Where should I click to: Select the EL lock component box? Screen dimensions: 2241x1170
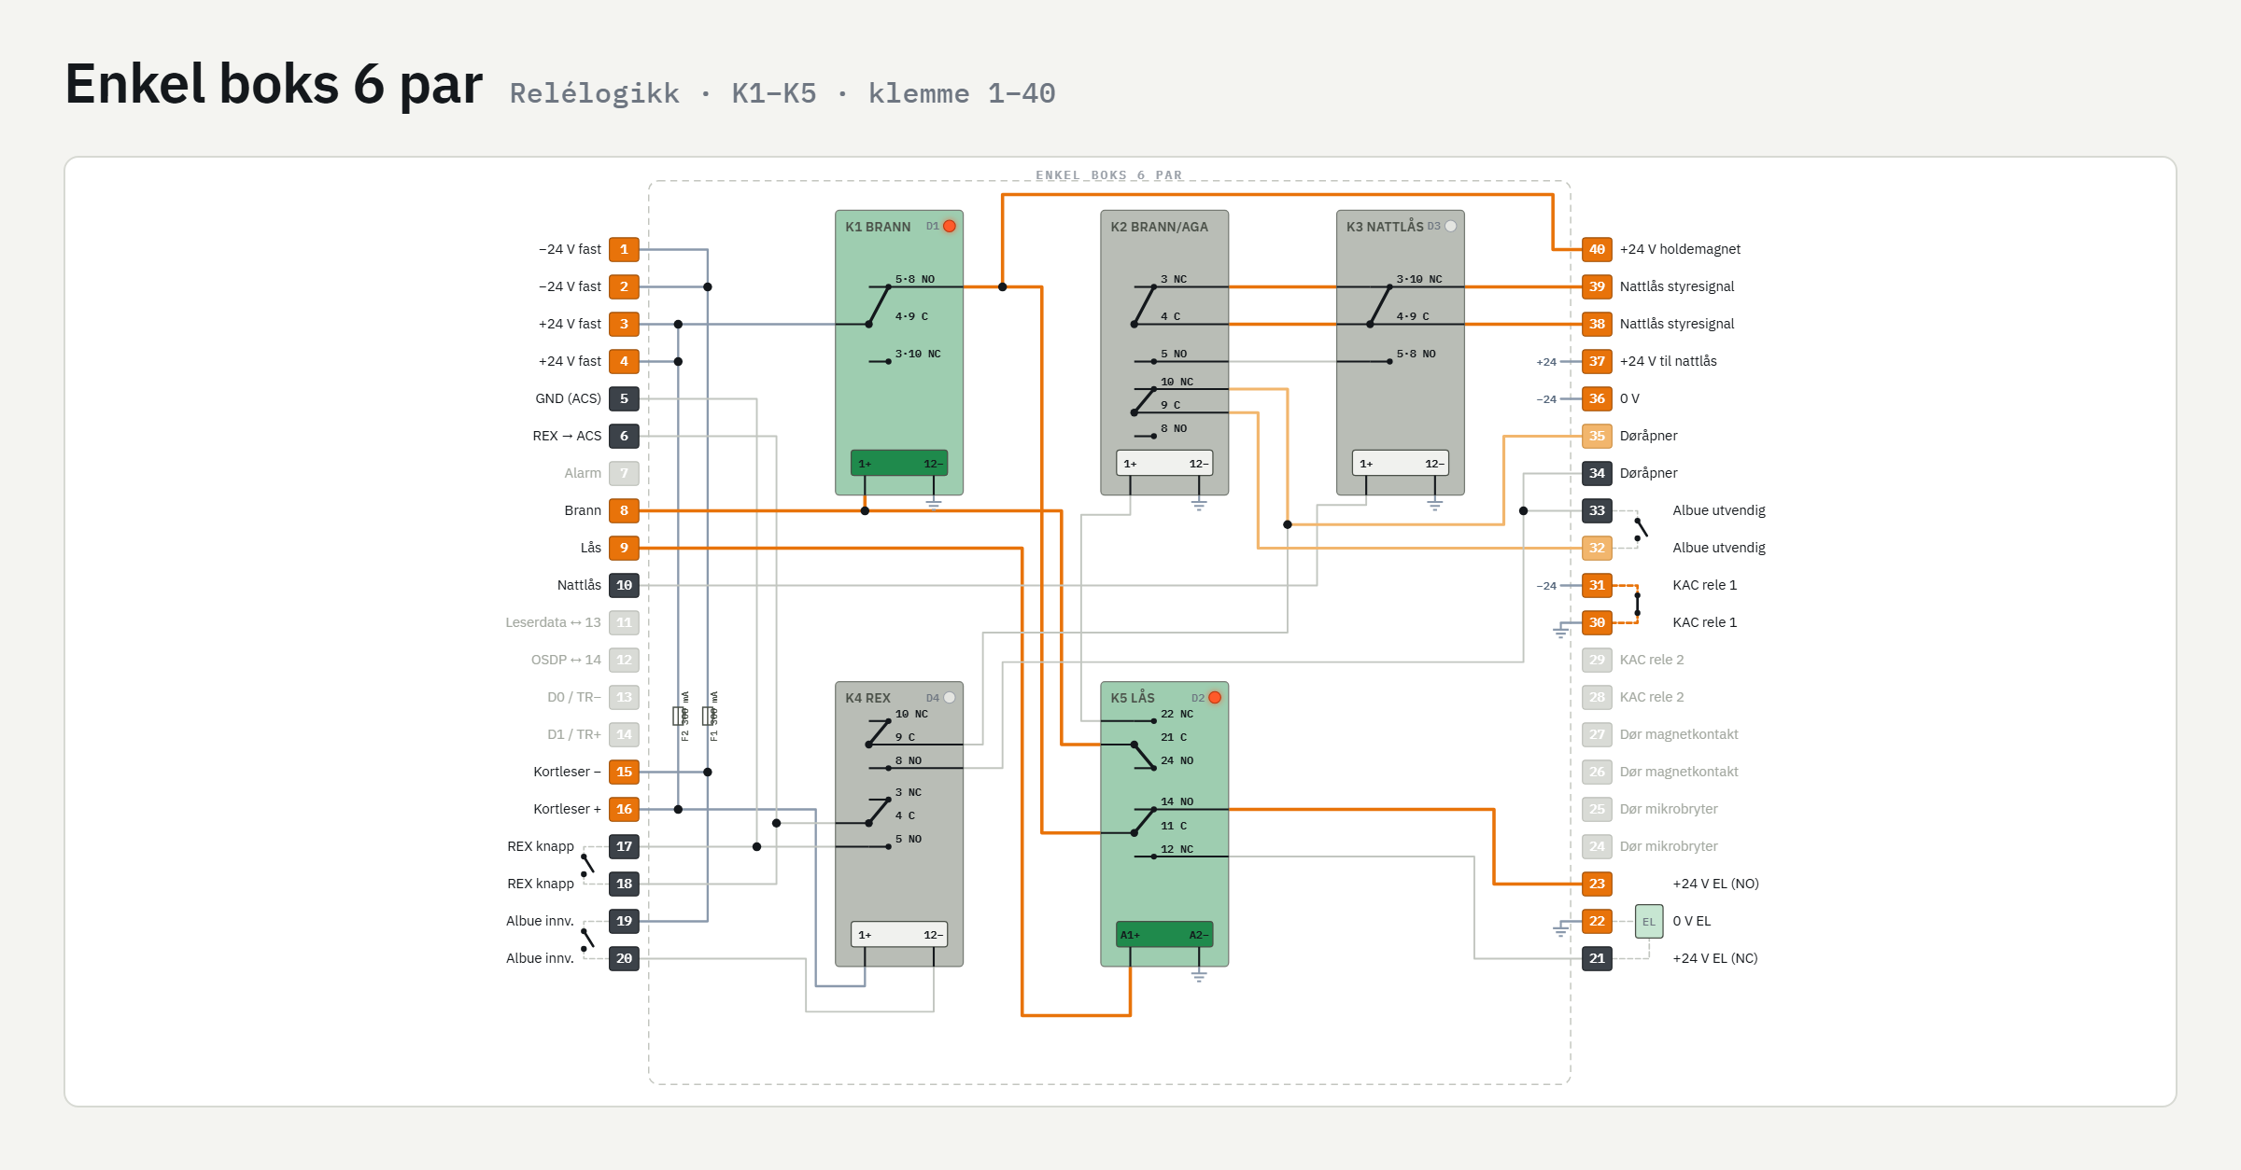[1649, 922]
